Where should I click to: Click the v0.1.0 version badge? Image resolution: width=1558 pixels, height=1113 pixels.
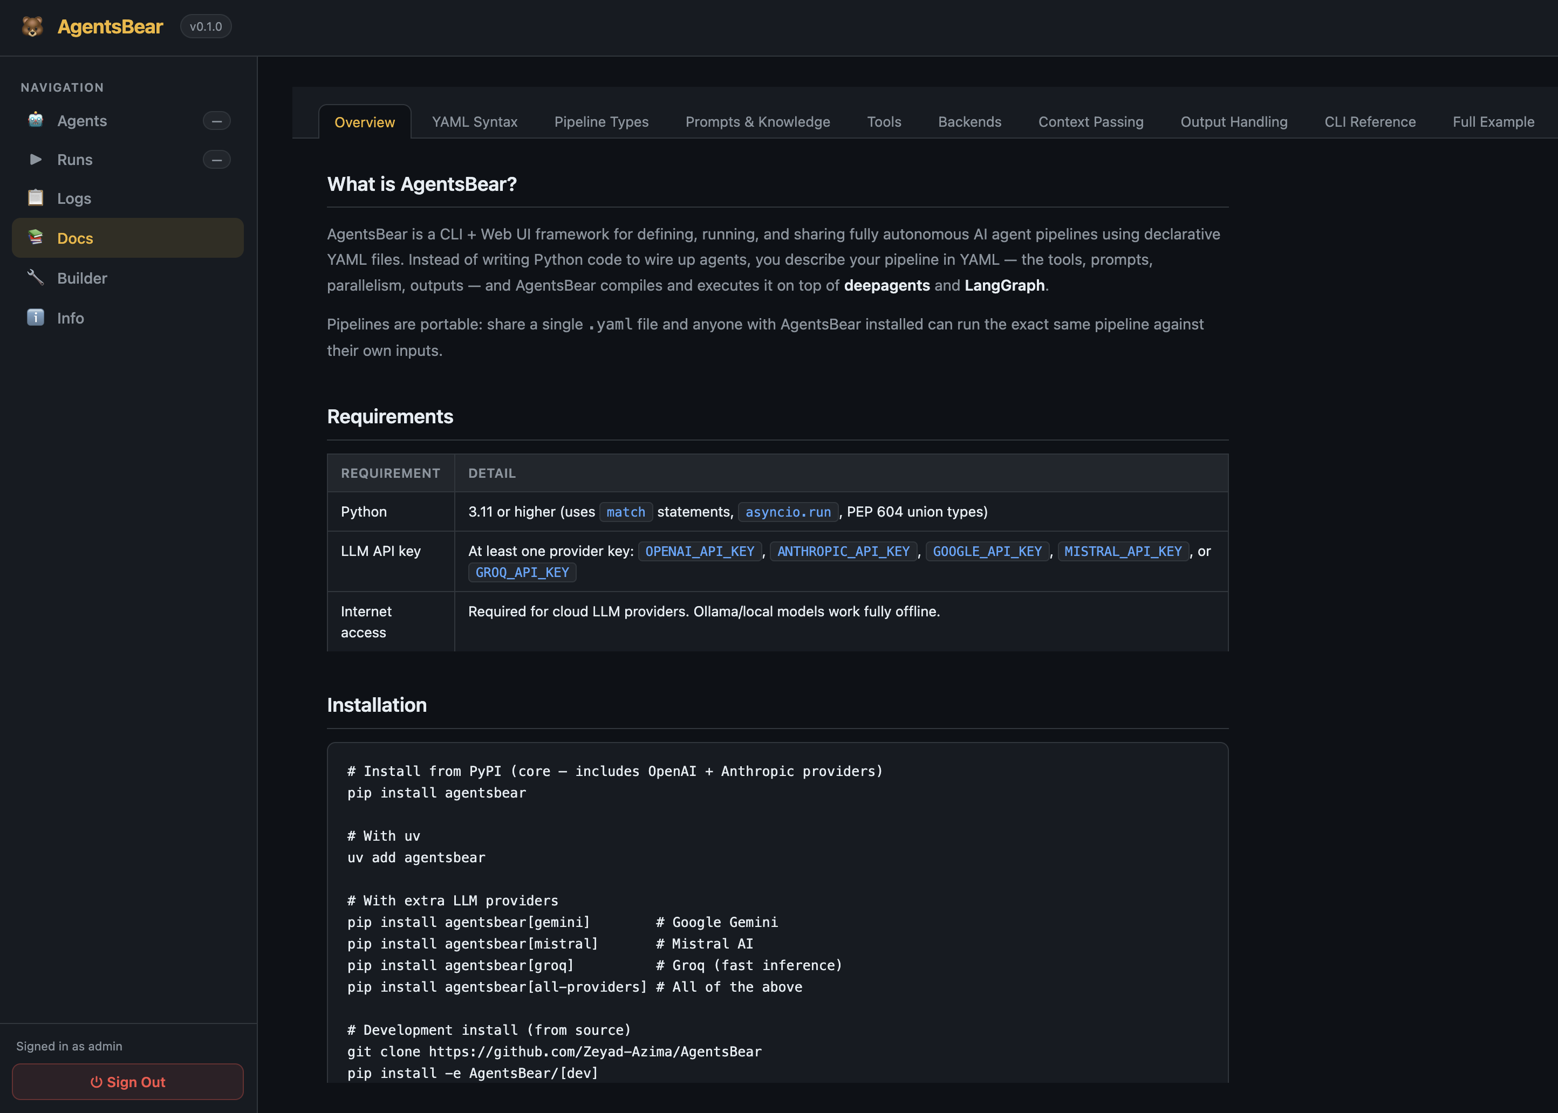tap(206, 26)
